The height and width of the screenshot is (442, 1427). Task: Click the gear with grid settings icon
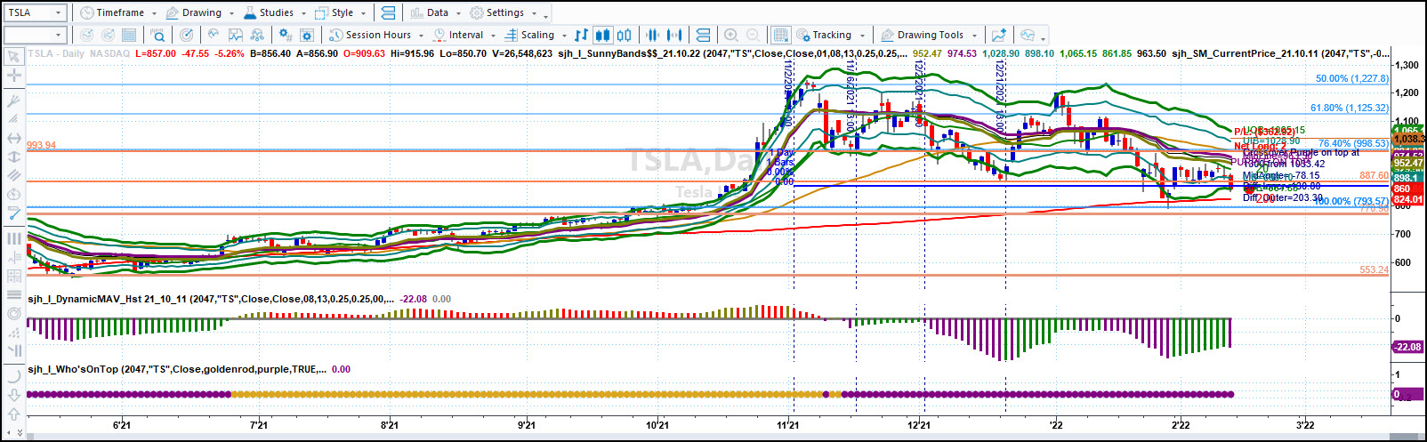click(285, 35)
